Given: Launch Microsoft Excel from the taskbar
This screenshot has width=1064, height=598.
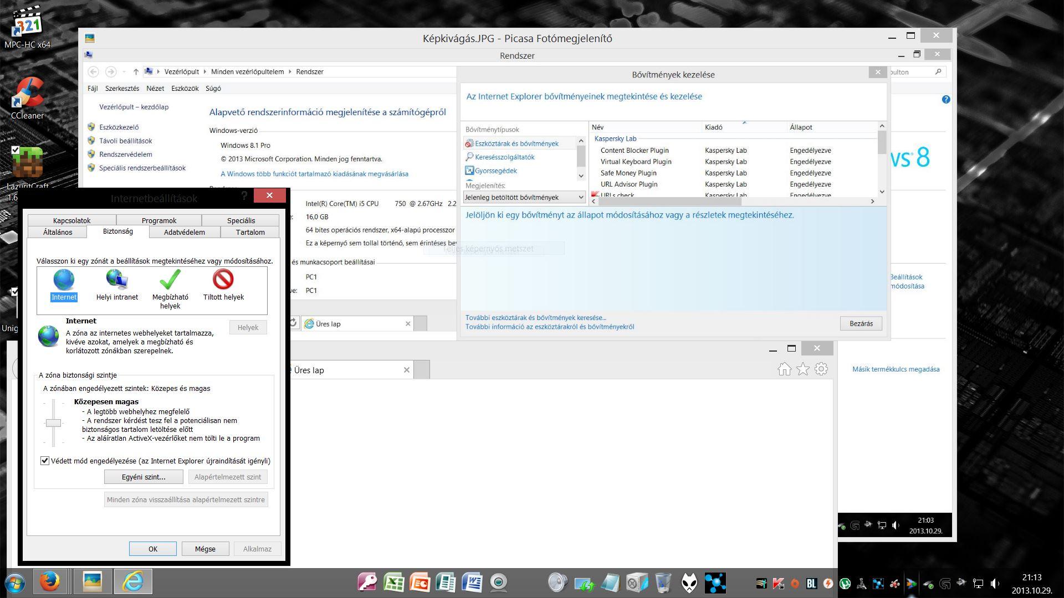Looking at the screenshot, I should click(x=393, y=582).
